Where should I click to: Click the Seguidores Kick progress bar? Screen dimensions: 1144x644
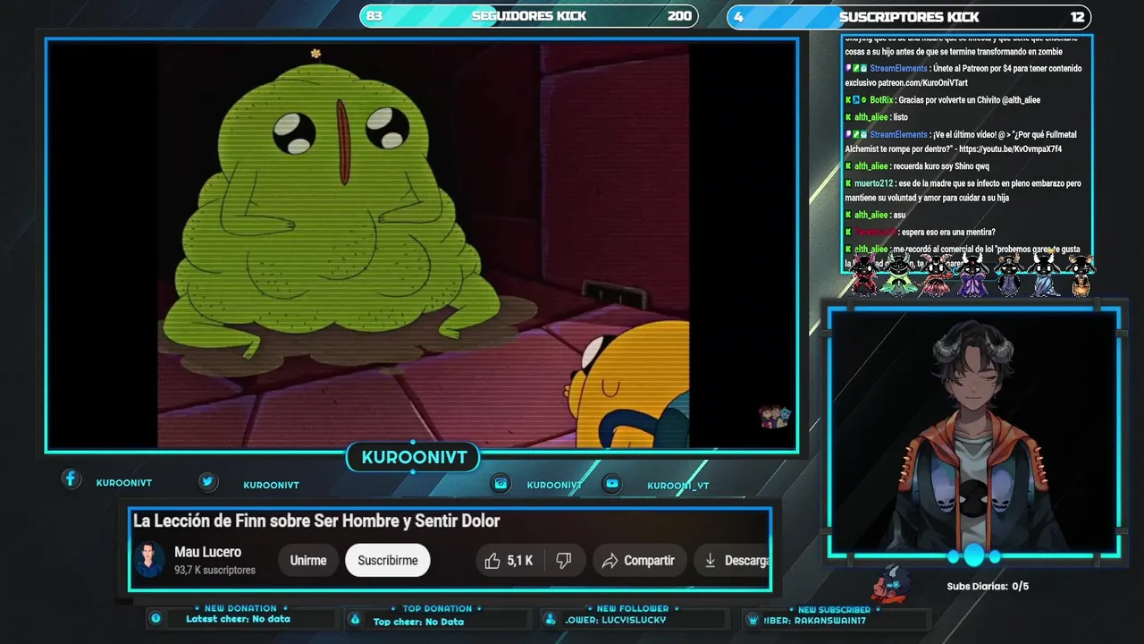coord(528,16)
